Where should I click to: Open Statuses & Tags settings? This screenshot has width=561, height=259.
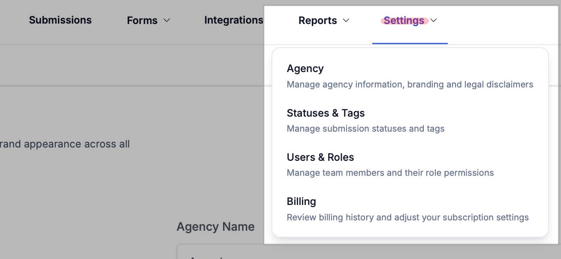[x=326, y=113]
